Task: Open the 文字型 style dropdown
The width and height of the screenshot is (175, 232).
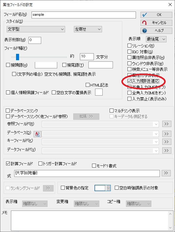Action: (36, 29)
